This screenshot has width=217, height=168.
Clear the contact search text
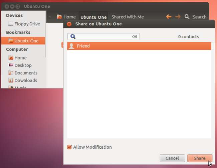(135, 36)
